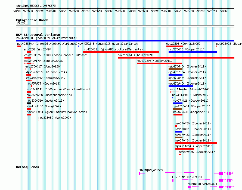Click the red nsv570398 variant bar
Screen dimensions: 242x190
pos(159,63)
